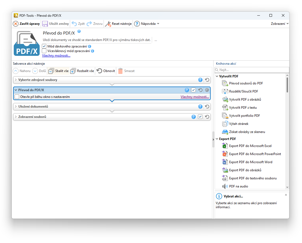Open help for Zobrazení souborů step
The height and width of the screenshot is (243, 302).
point(194,117)
